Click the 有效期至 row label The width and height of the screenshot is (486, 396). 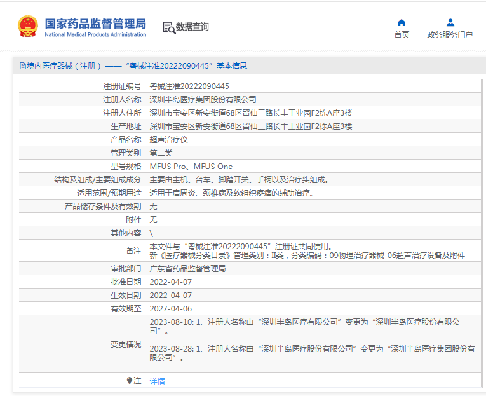click(126, 308)
